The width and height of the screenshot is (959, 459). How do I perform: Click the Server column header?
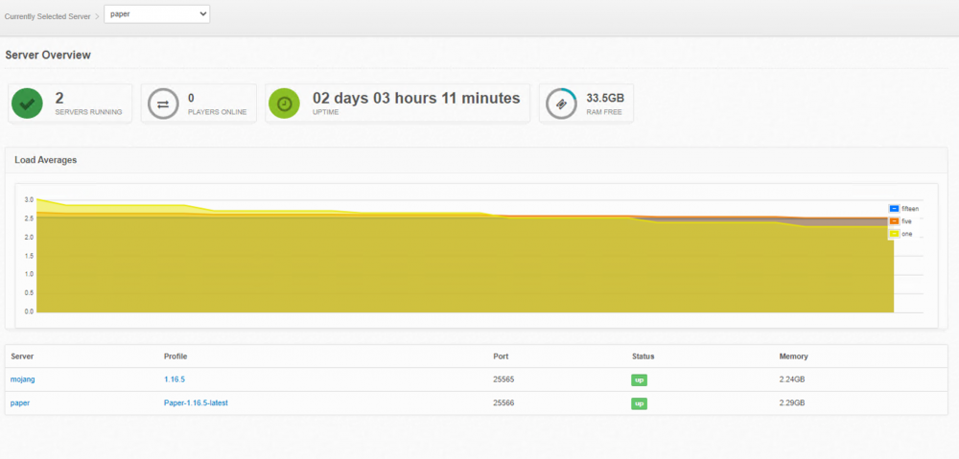22,356
